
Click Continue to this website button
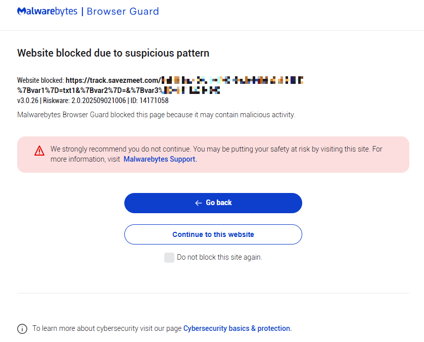point(213,234)
